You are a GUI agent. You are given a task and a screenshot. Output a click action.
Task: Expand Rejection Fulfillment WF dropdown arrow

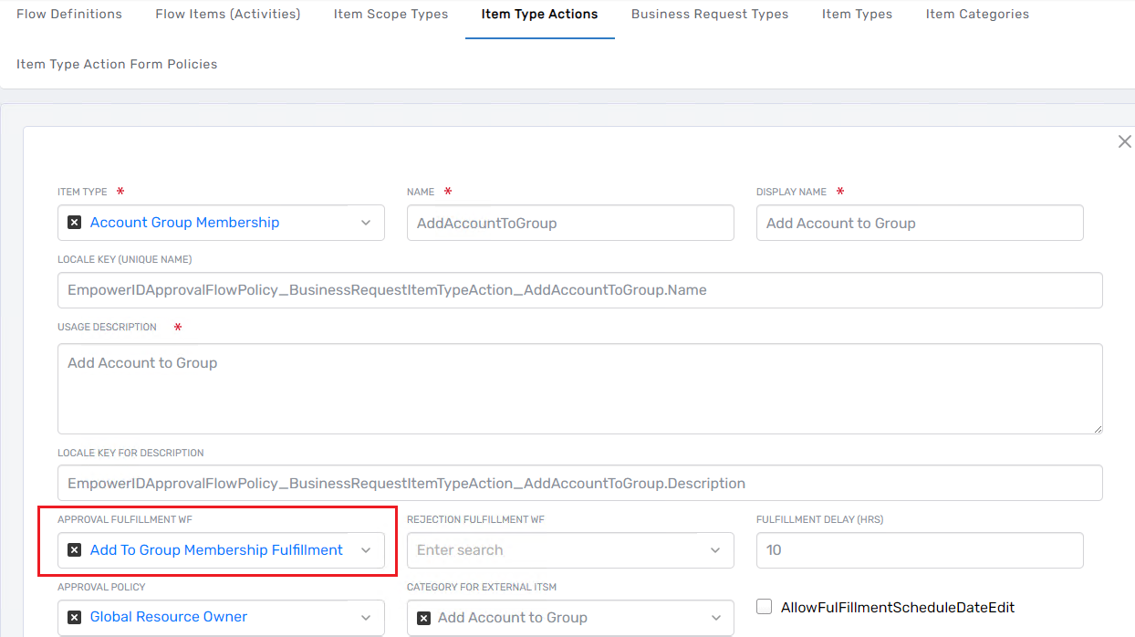click(715, 550)
